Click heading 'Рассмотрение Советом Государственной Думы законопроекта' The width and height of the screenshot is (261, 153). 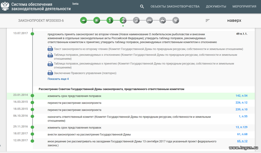pos(111,89)
